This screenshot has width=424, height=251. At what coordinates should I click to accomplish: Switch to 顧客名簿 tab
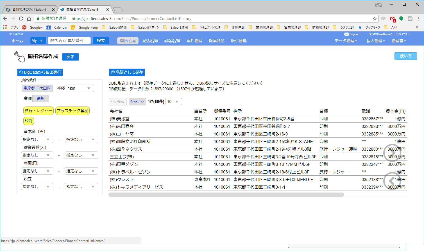tap(172, 41)
